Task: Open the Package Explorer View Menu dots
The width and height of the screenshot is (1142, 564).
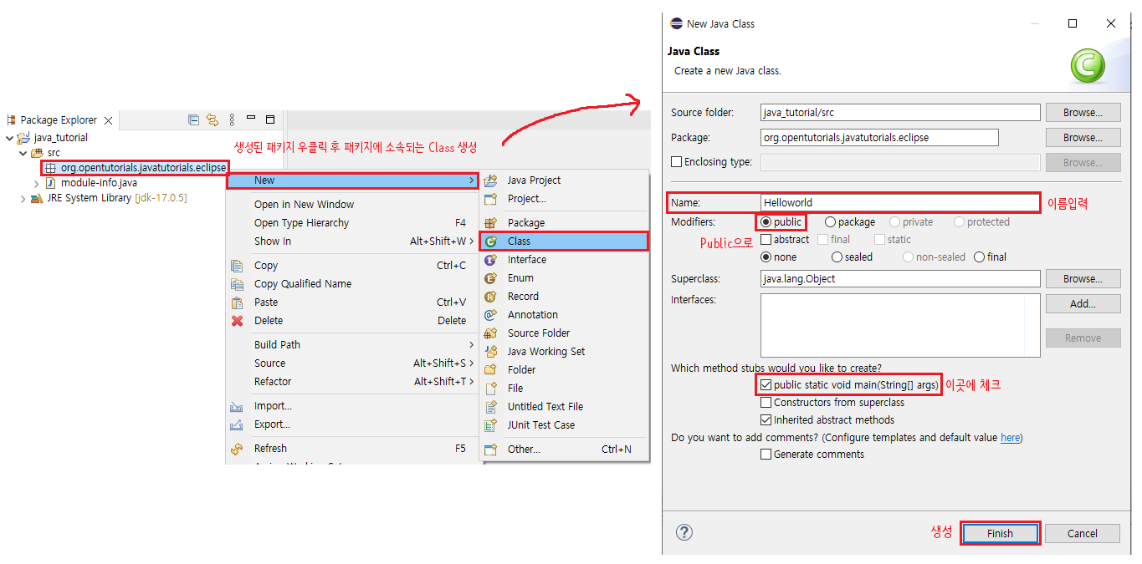Action: pyautogui.click(x=233, y=119)
